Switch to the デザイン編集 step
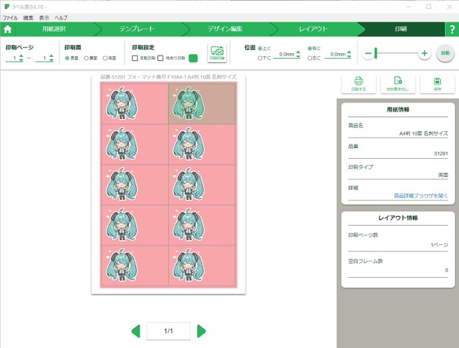The width and height of the screenshot is (459, 348). click(x=225, y=29)
